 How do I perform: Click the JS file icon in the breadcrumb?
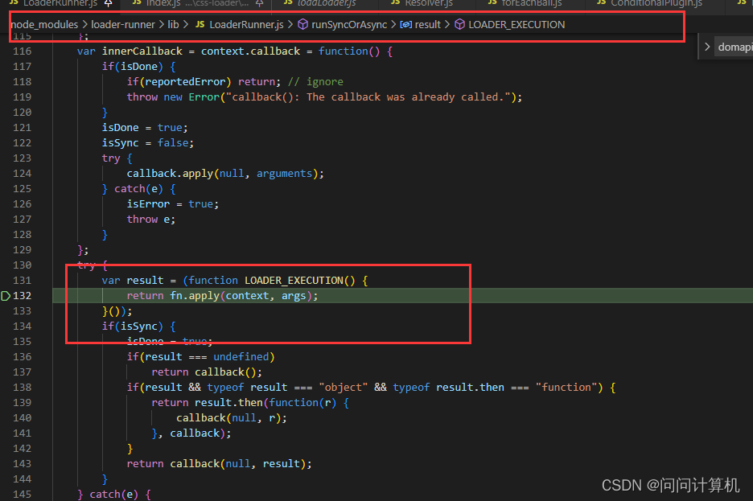[200, 24]
